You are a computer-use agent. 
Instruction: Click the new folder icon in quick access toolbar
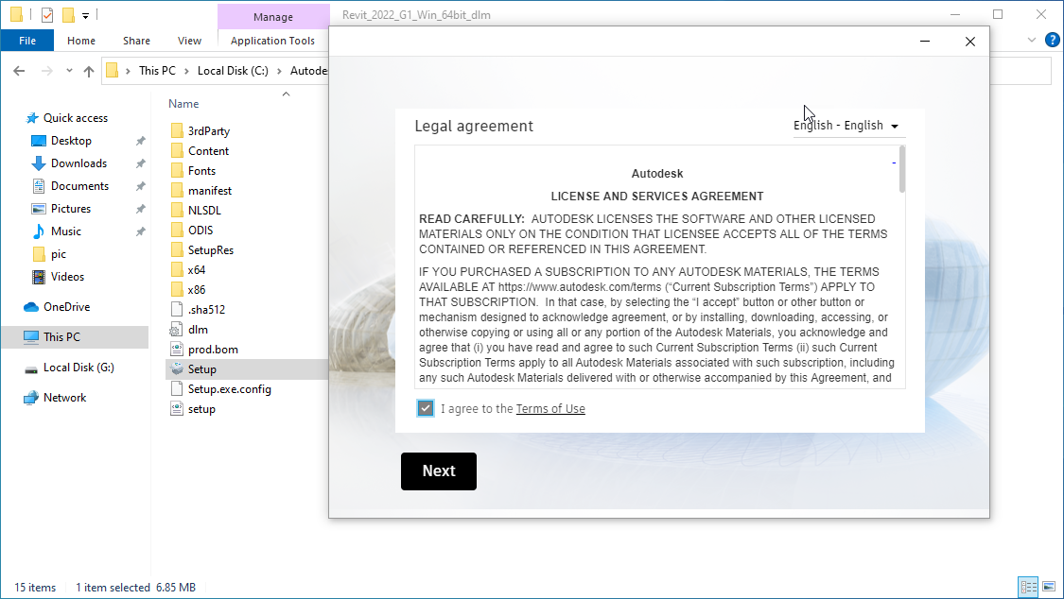pos(68,15)
